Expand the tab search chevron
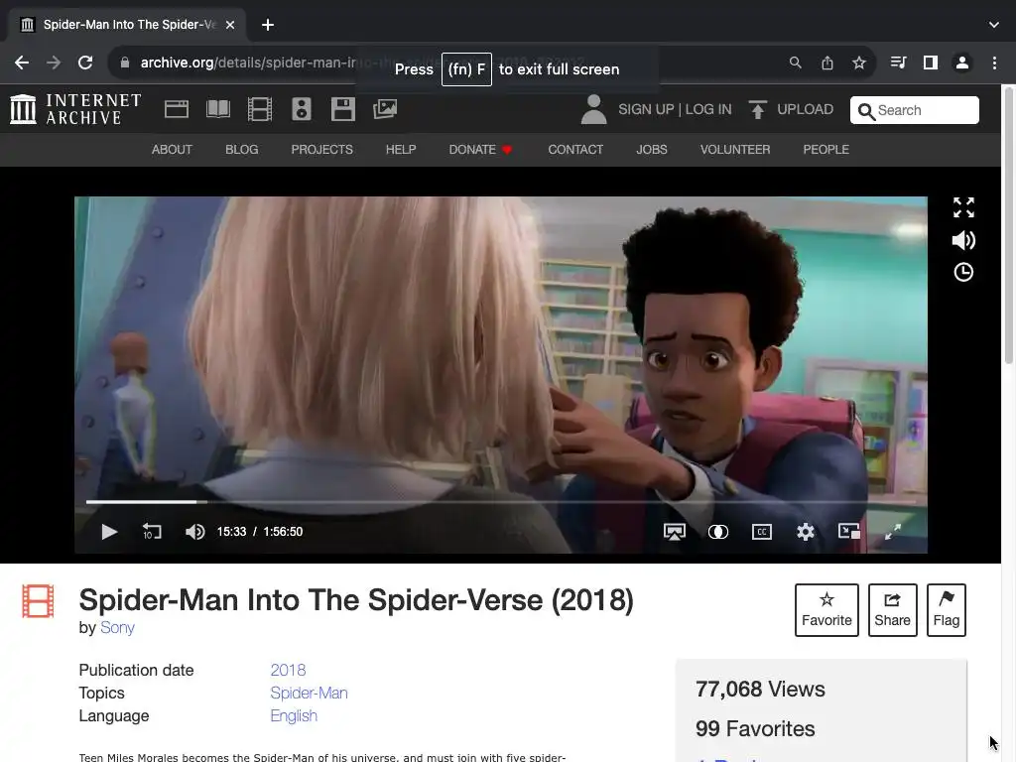The width and height of the screenshot is (1016, 762). (x=994, y=25)
